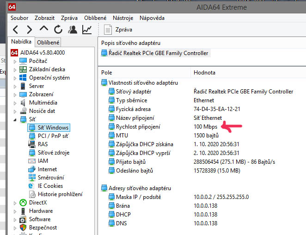
Task: Select the Řadič Realtek adapter in top list
Action: 155,53
